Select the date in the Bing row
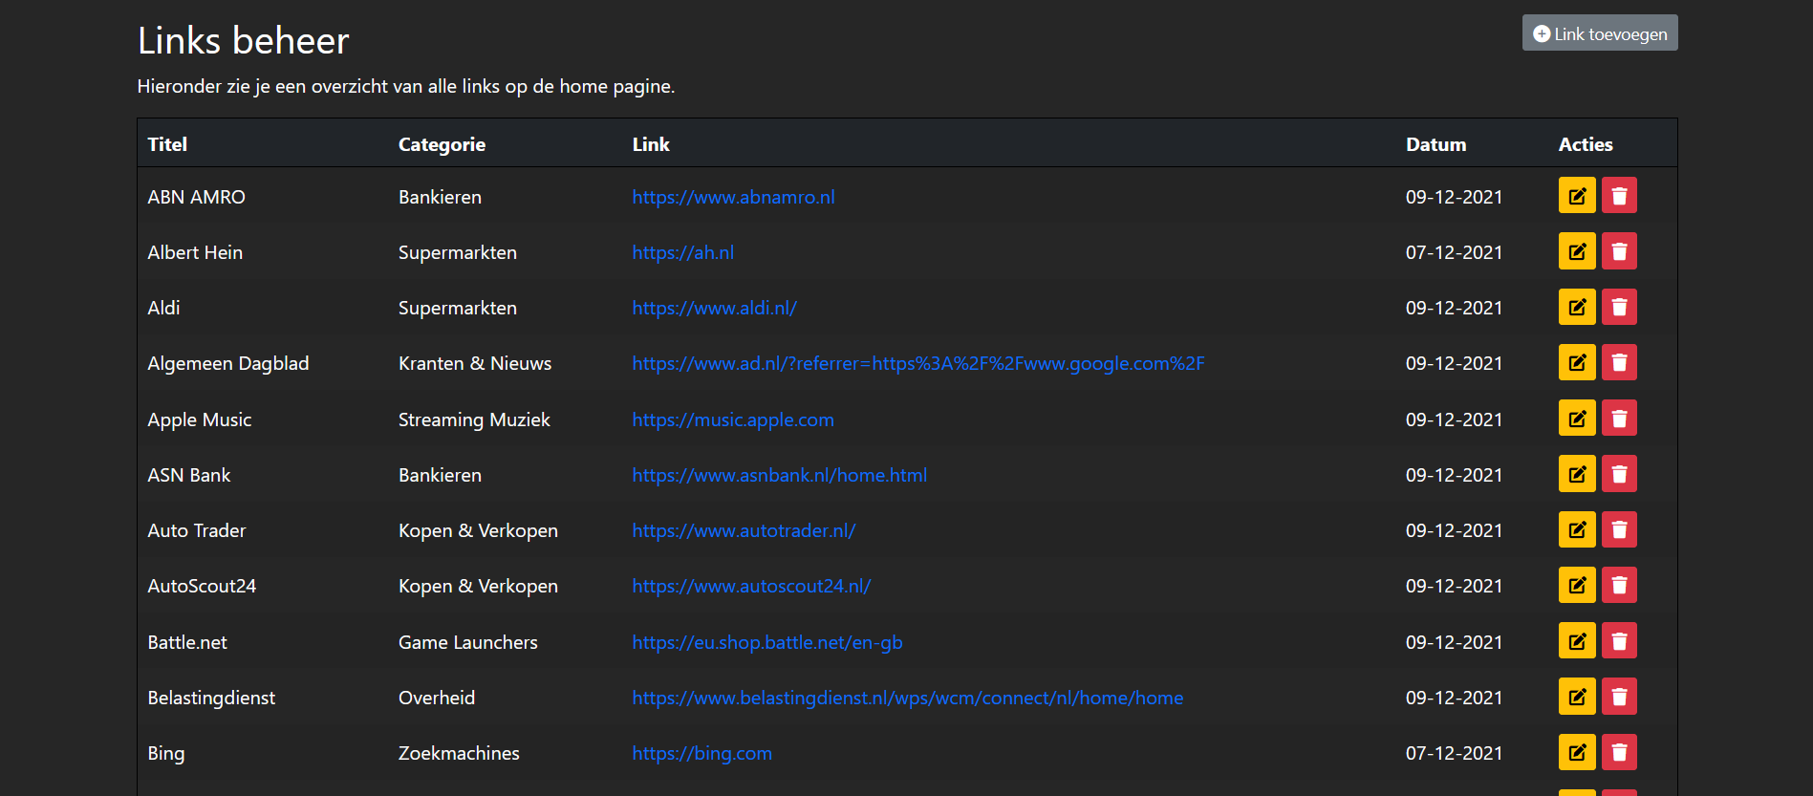Screen dimensions: 1813x796 tap(1454, 753)
